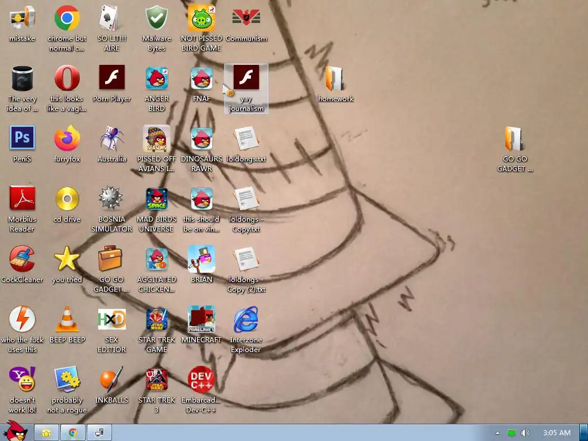The image size is (588, 441).
Task: Launch 'BOSNIA SIMULATOR' mine icon
Action: [111, 198]
